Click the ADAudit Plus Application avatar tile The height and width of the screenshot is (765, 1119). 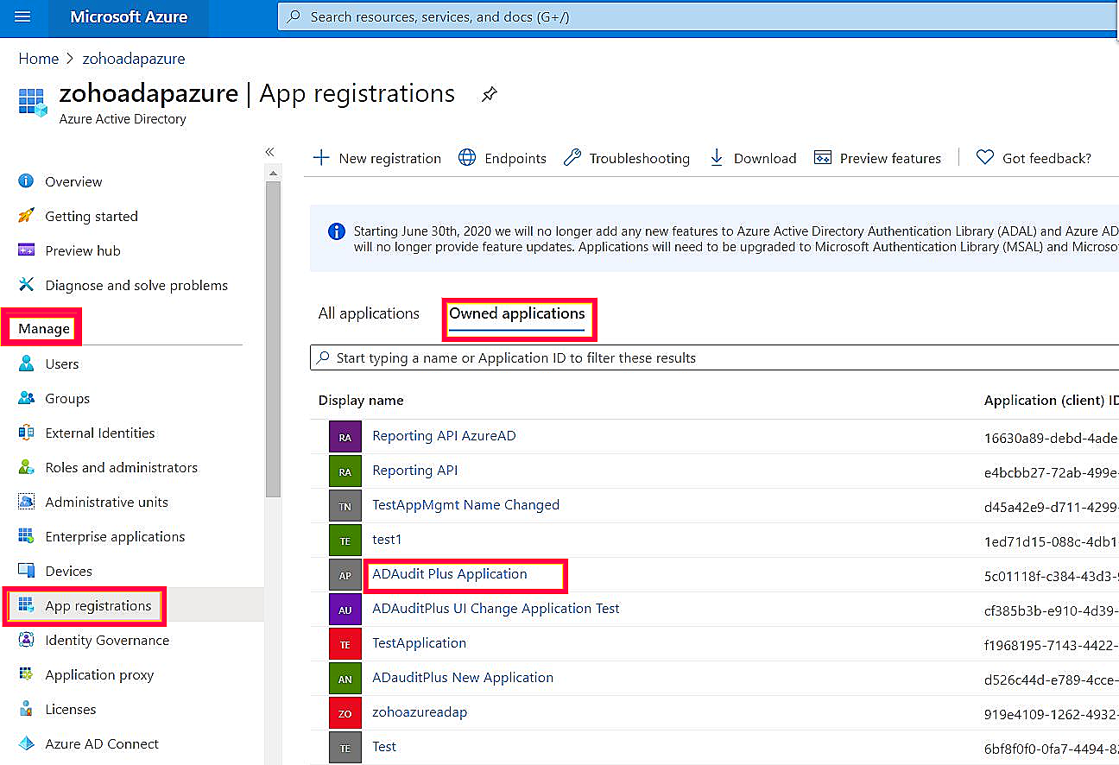pyautogui.click(x=345, y=575)
